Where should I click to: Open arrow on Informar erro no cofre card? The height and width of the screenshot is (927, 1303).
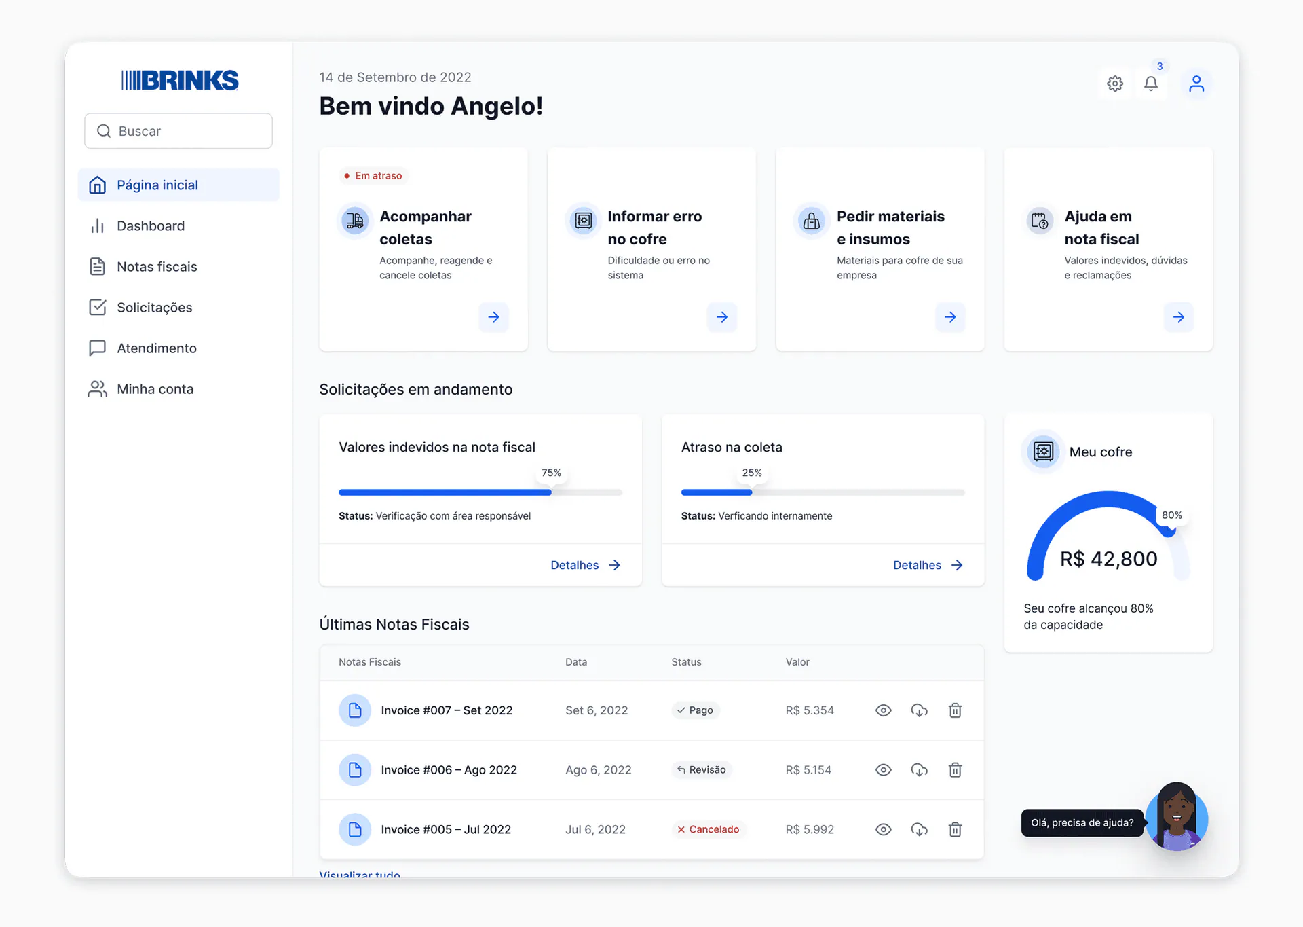point(722,317)
